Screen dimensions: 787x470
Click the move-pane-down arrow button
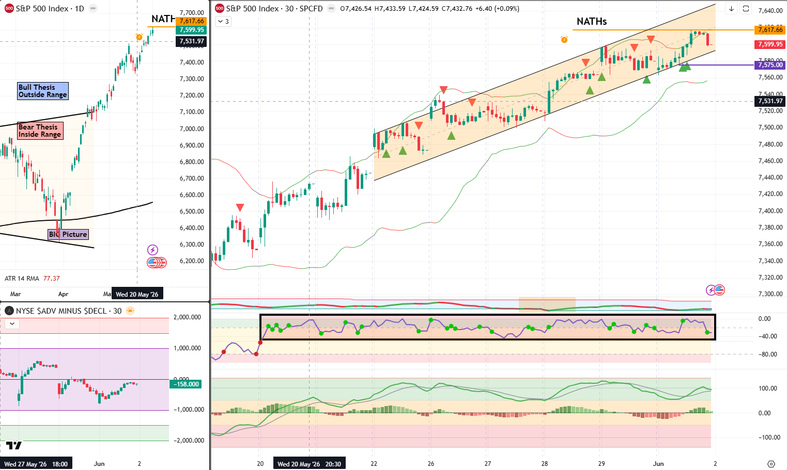click(x=731, y=9)
